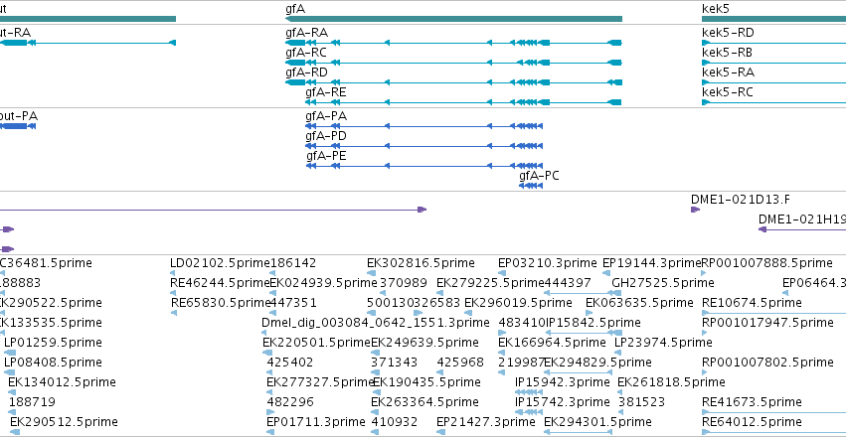Select the EK220501.5prime EST label

pos(317,343)
